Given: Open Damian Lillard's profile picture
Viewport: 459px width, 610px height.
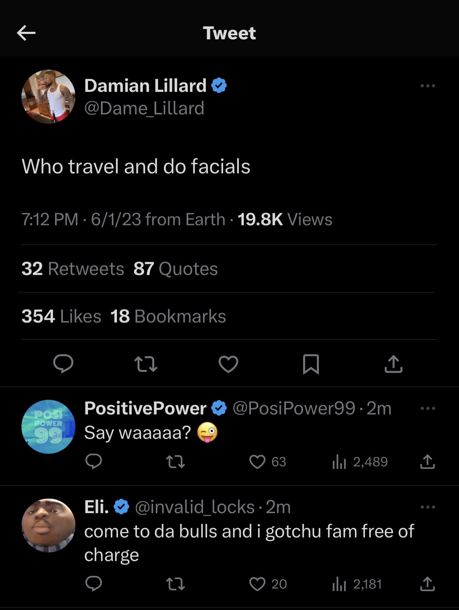Looking at the screenshot, I should click(49, 96).
